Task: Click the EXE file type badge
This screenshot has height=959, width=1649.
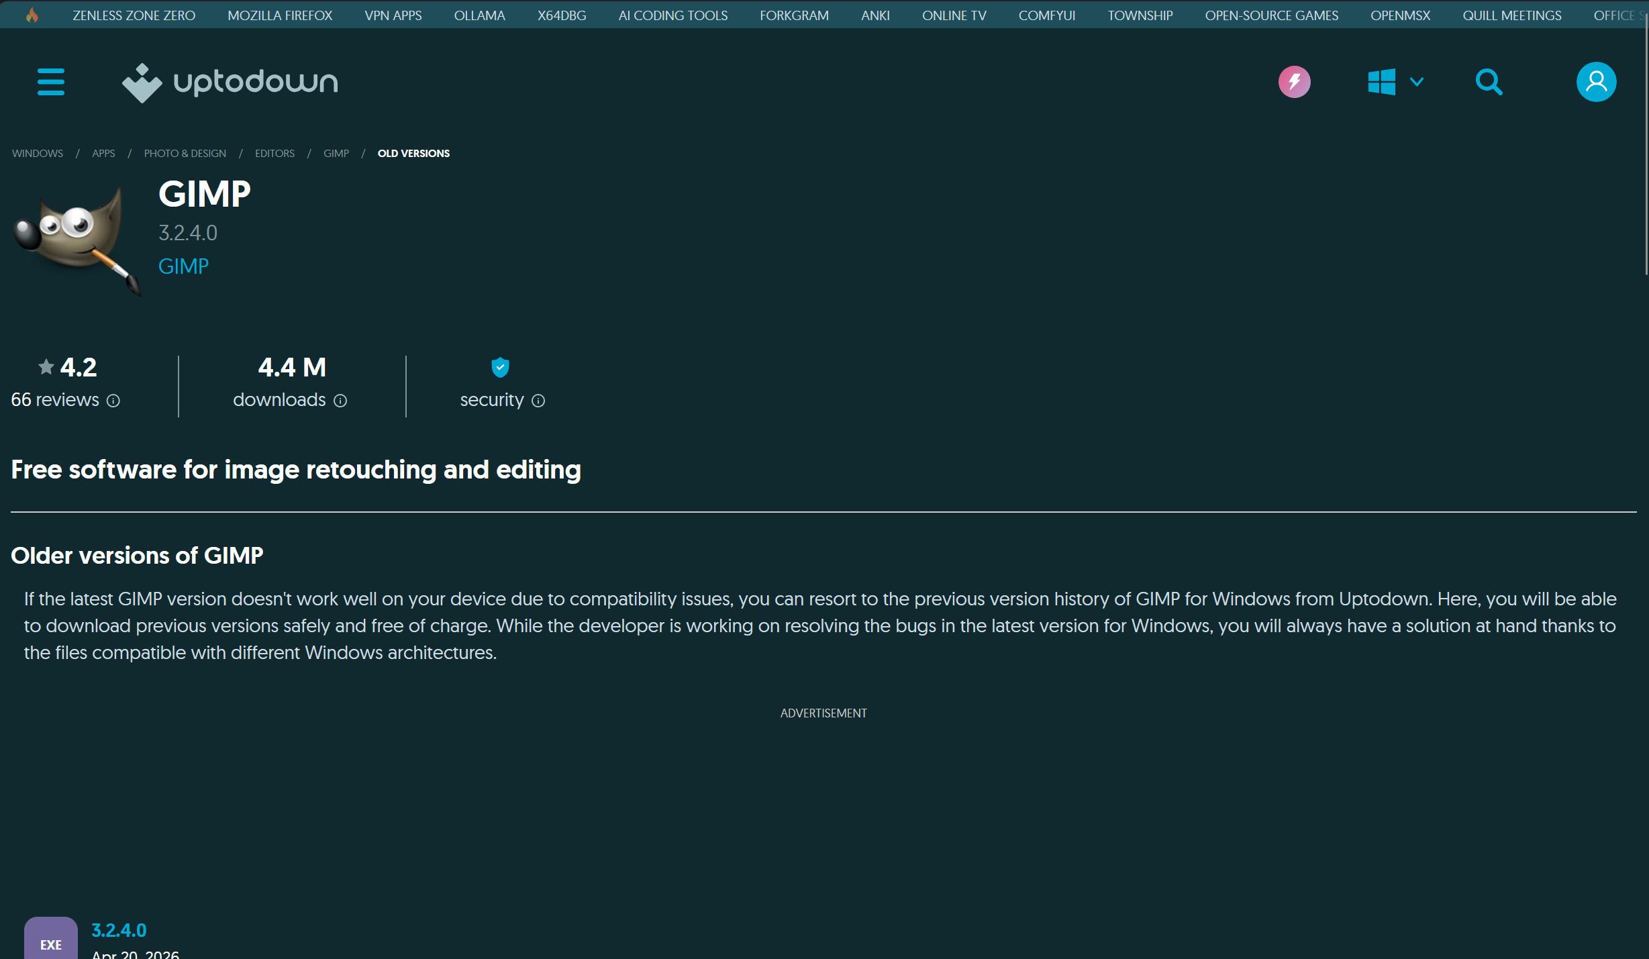Action: [51, 938]
